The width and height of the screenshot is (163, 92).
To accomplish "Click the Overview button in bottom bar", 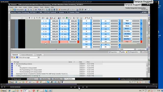I will (x=33, y=79).
